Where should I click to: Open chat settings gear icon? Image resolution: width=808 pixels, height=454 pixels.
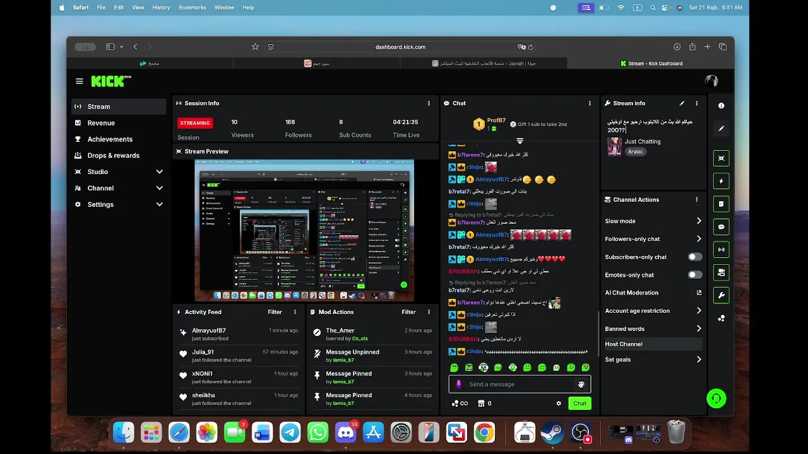coord(559,404)
